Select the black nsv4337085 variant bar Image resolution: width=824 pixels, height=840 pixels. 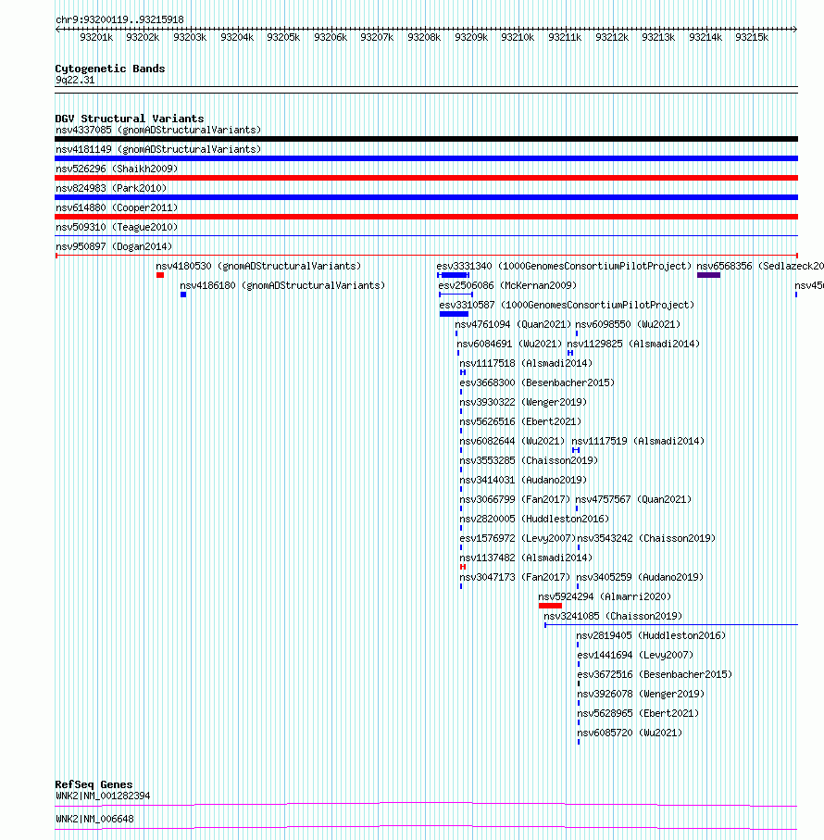[426, 139]
